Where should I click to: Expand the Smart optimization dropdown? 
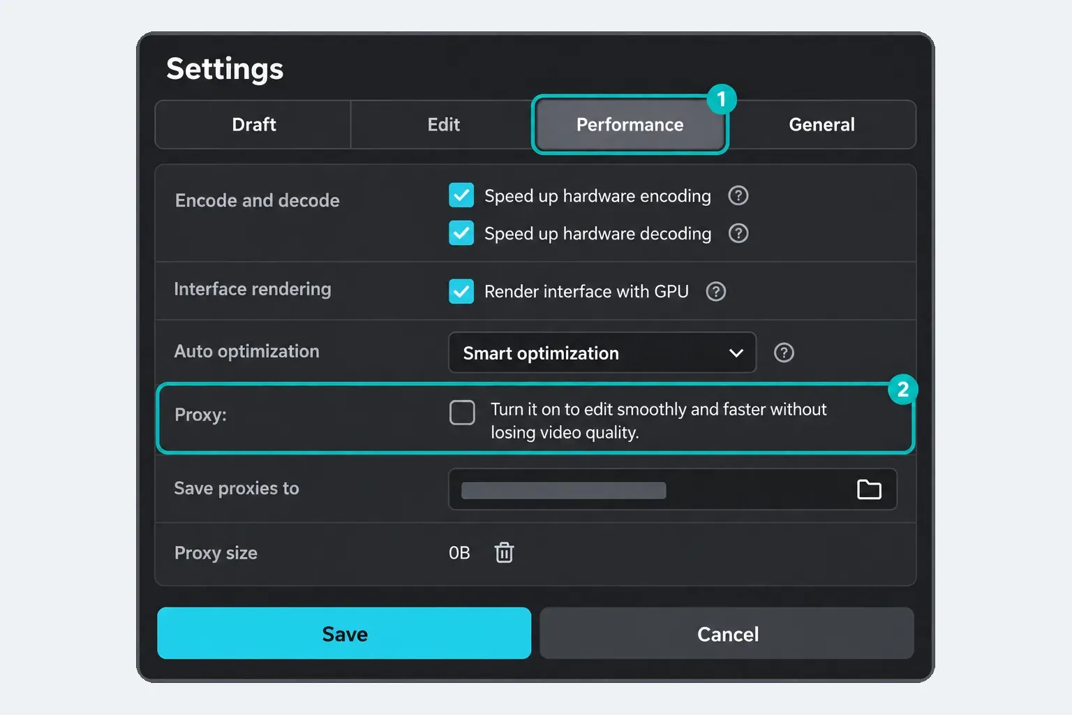pyautogui.click(x=602, y=353)
